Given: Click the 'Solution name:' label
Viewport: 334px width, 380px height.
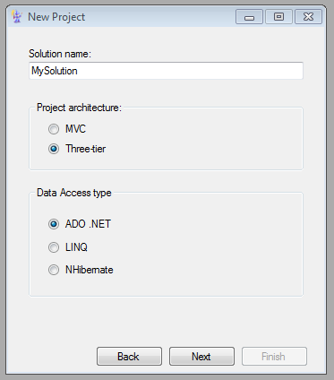Looking at the screenshot, I should coord(60,54).
